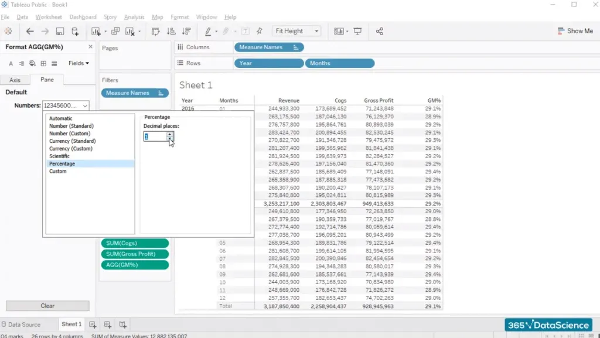
Task: Select Currency (Standard) from the number format list
Action: (x=73, y=141)
